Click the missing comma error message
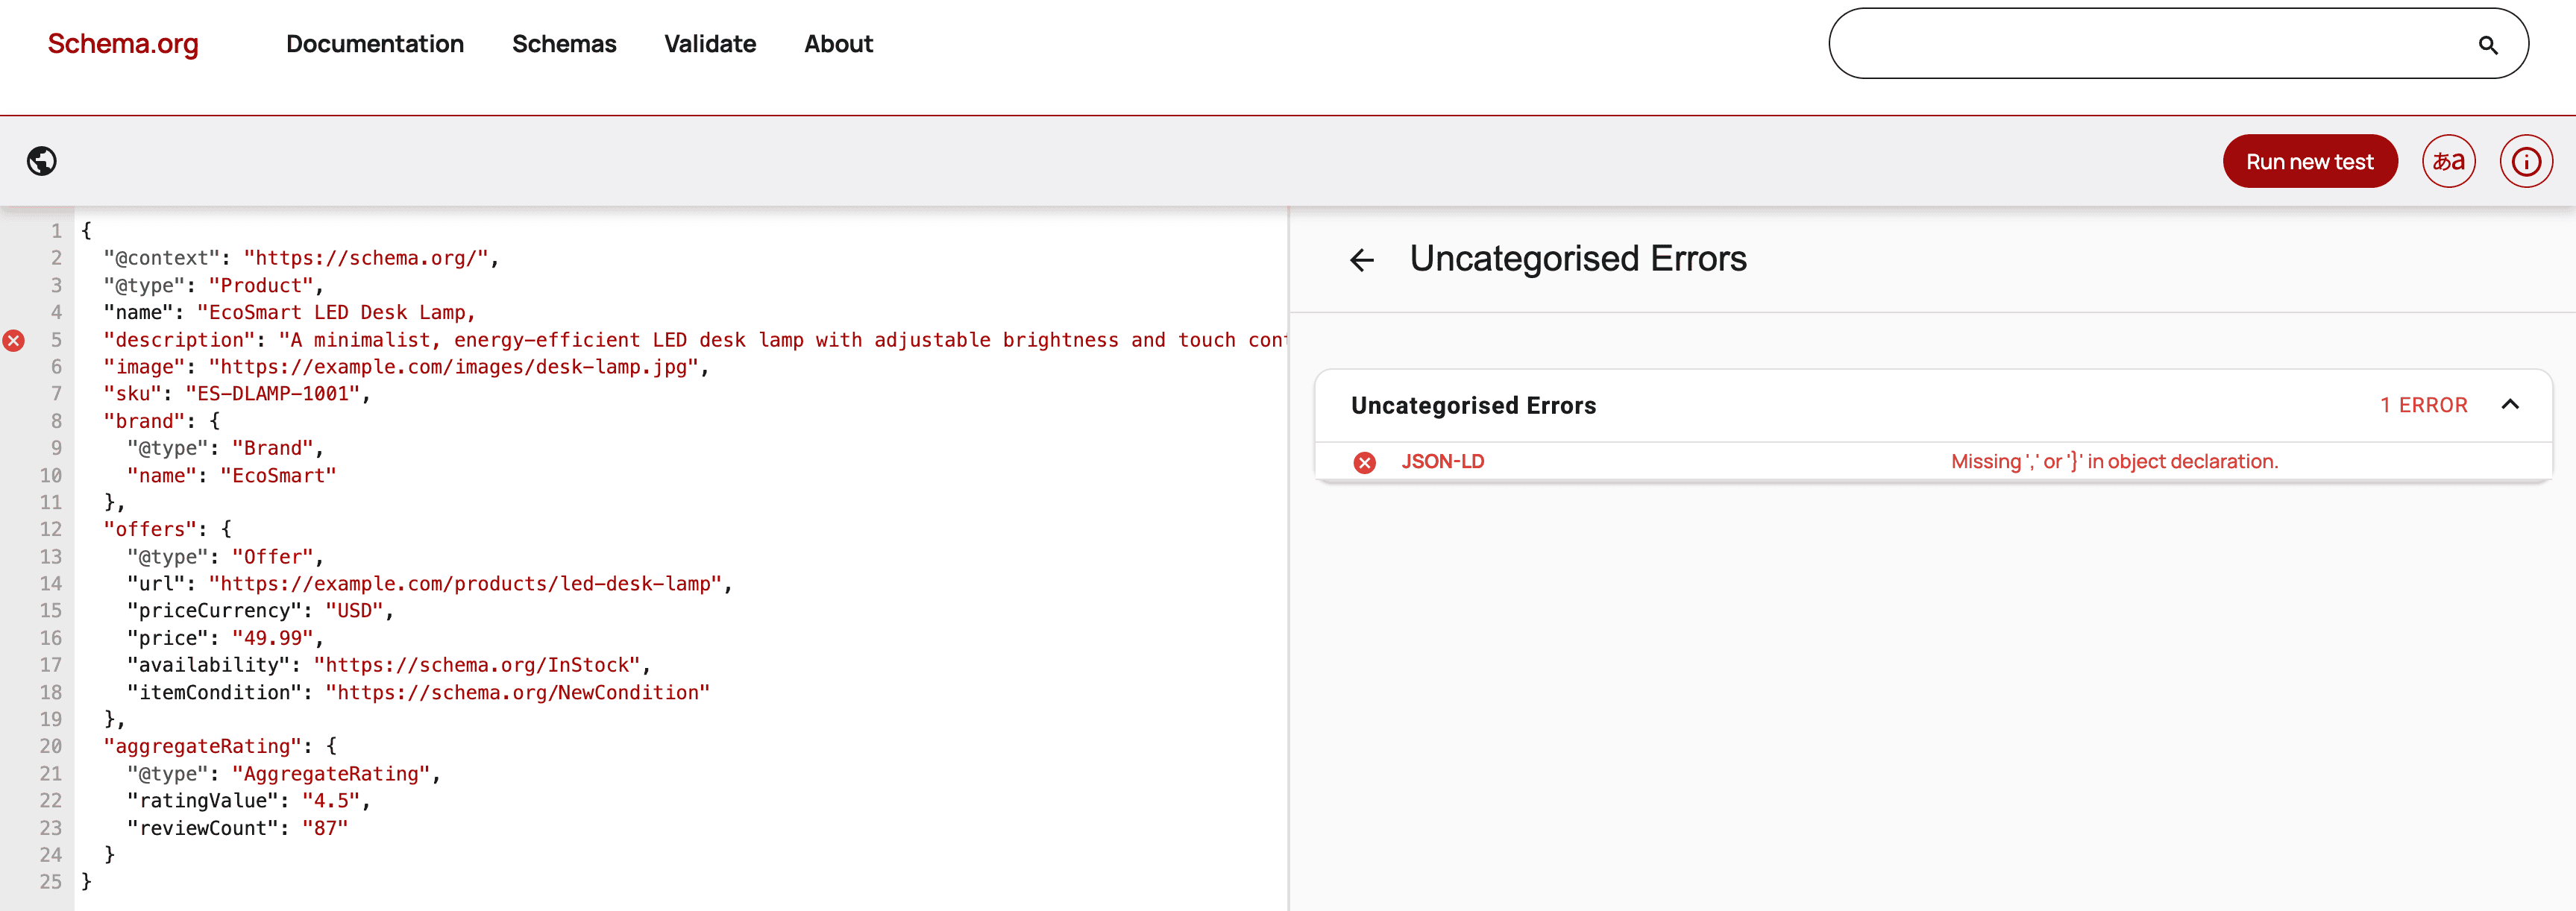Viewport: 2576px width, 911px height. (x=2114, y=462)
